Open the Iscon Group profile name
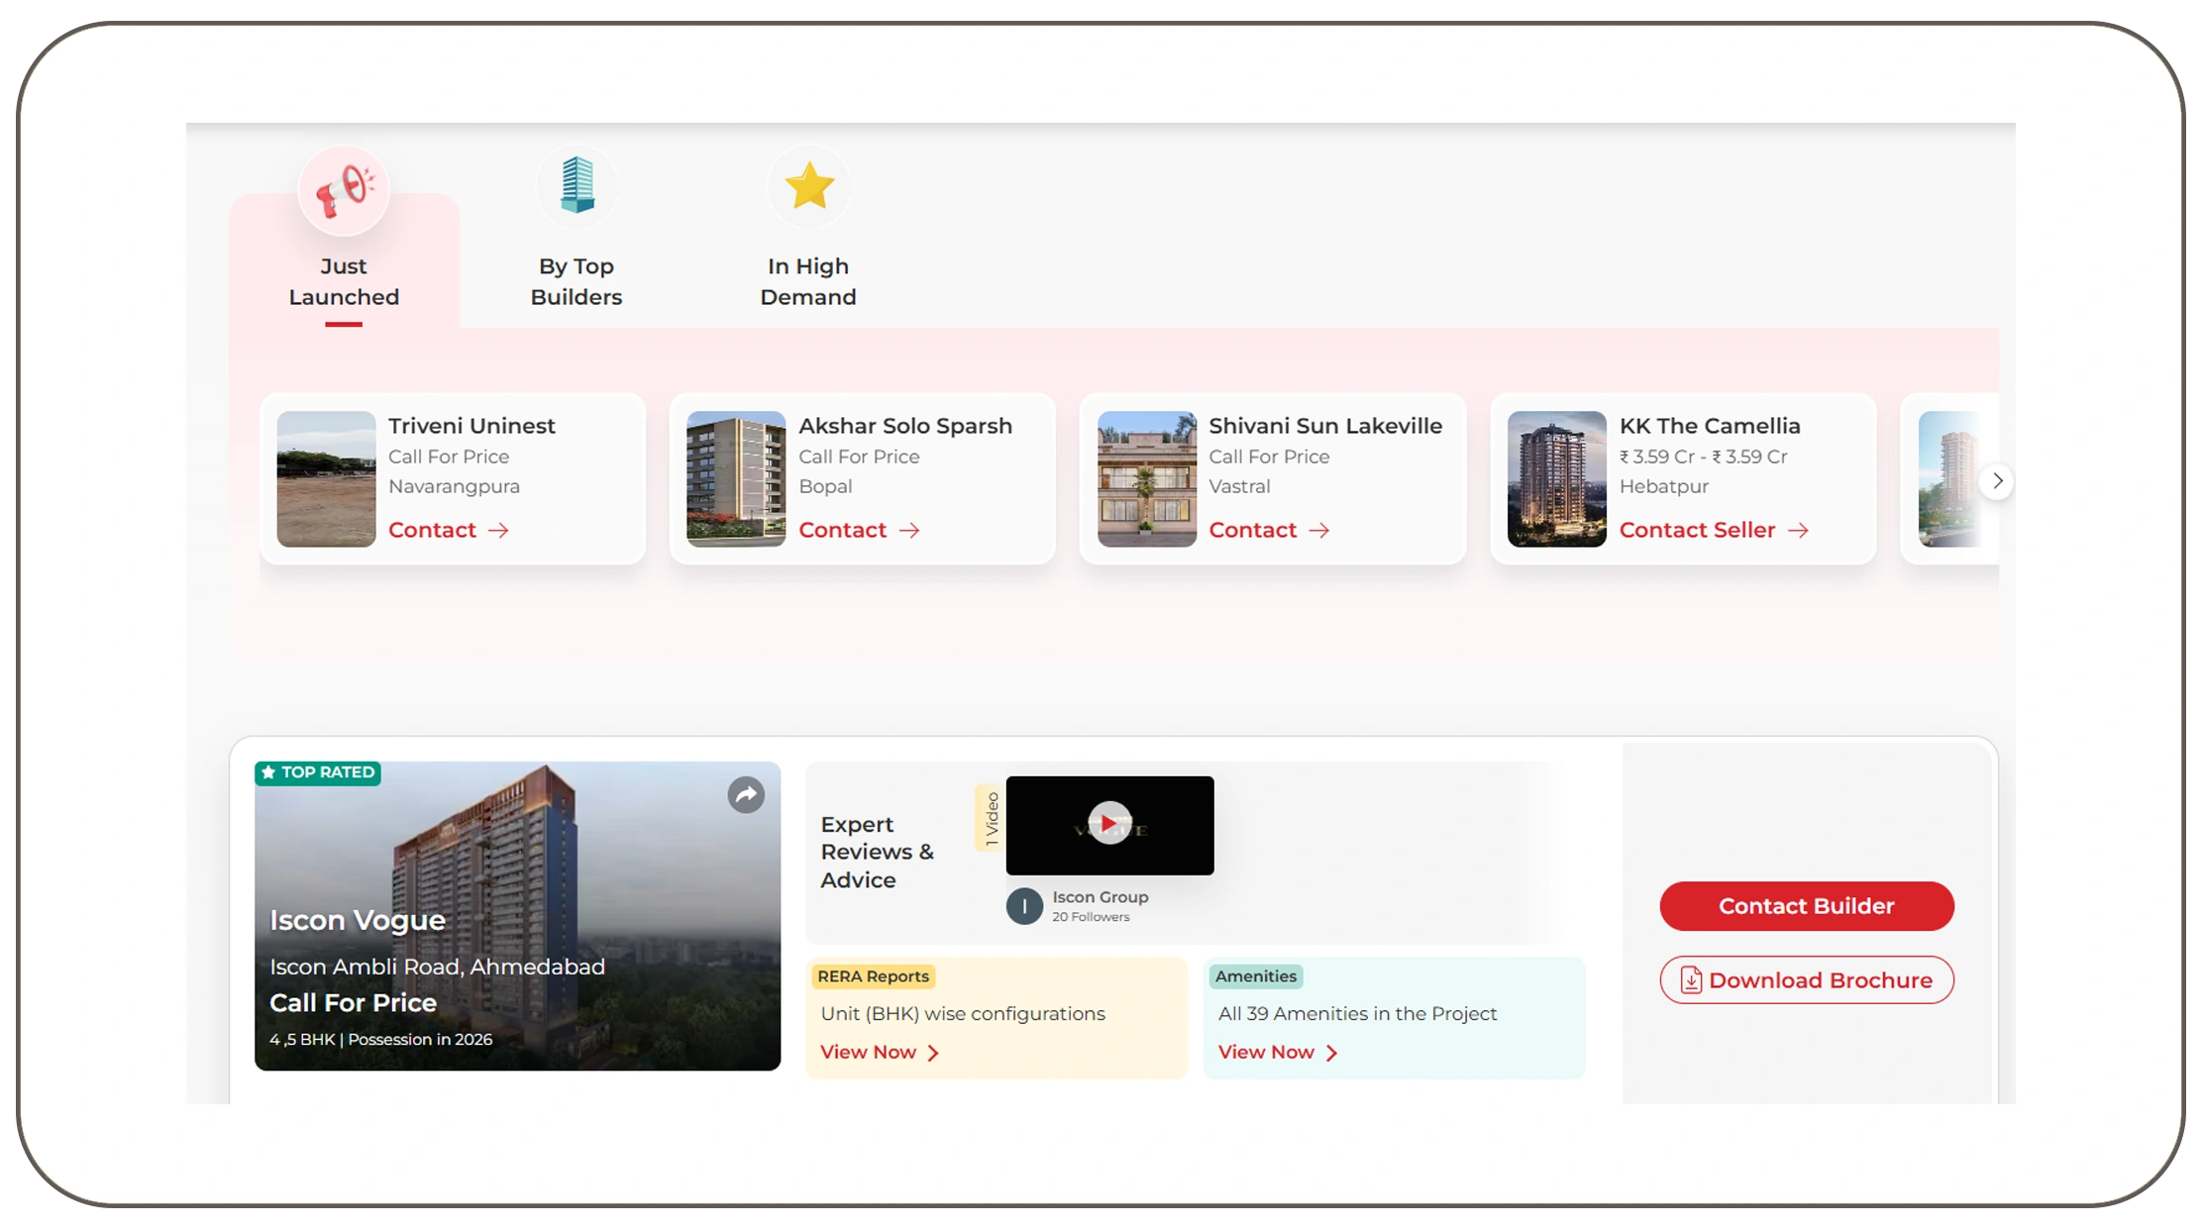Screen dimensions: 2202x1228 pos(1101,897)
